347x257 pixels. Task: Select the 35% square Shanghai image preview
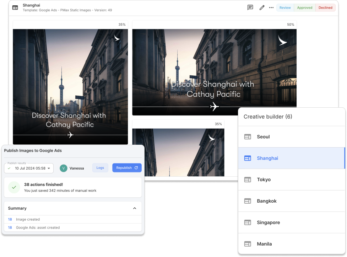pos(70,86)
